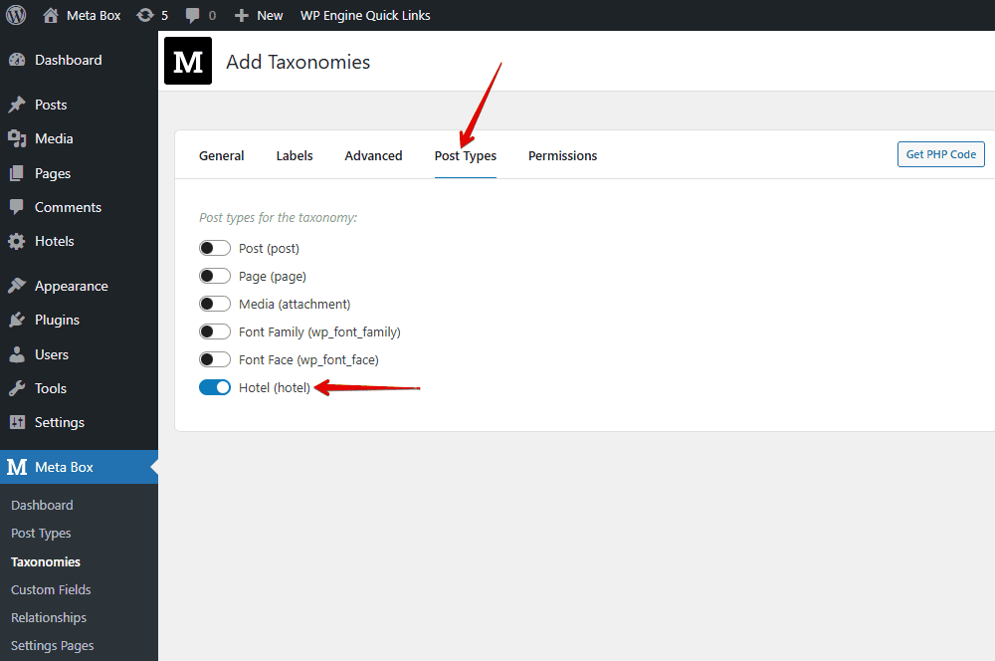Disable the Hotel (hotel) post type toggle
Screen dimensions: 995x661
tap(214, 387)
